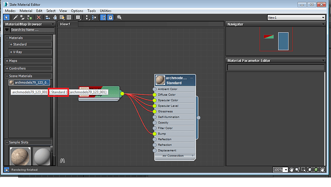Open the View menu
This screenshot has height=187, width=331.
[x=63, y=11]
